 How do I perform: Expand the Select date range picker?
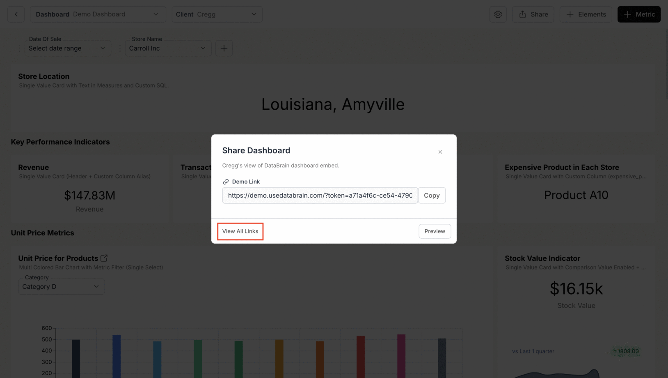(67, 48)
